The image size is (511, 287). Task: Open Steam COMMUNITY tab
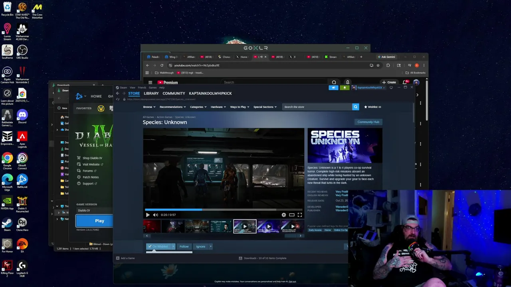[x=174, y=93]
